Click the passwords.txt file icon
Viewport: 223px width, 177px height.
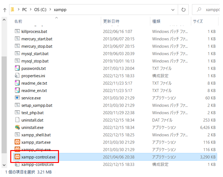17,68
